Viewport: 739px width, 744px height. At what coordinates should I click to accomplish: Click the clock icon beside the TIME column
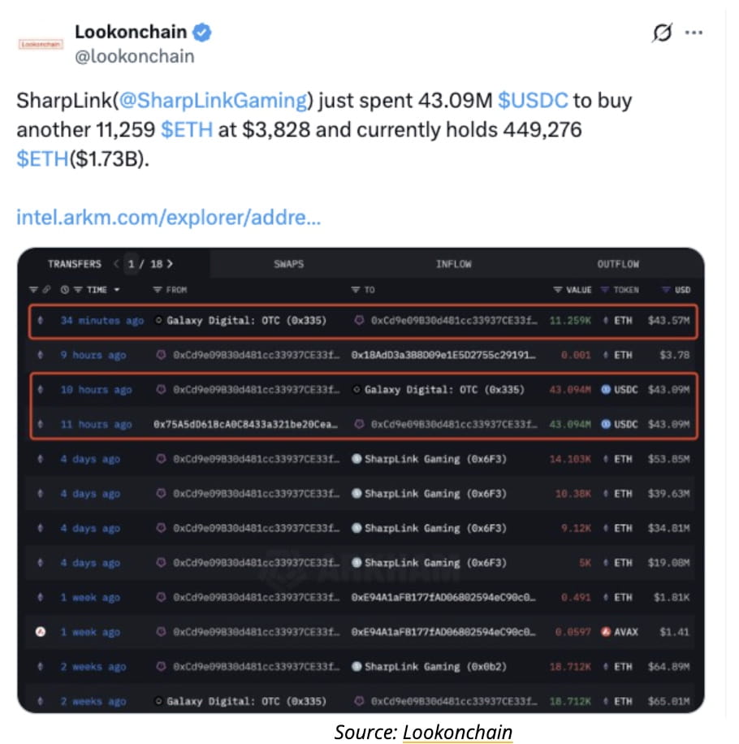click(x=65, y=289)
